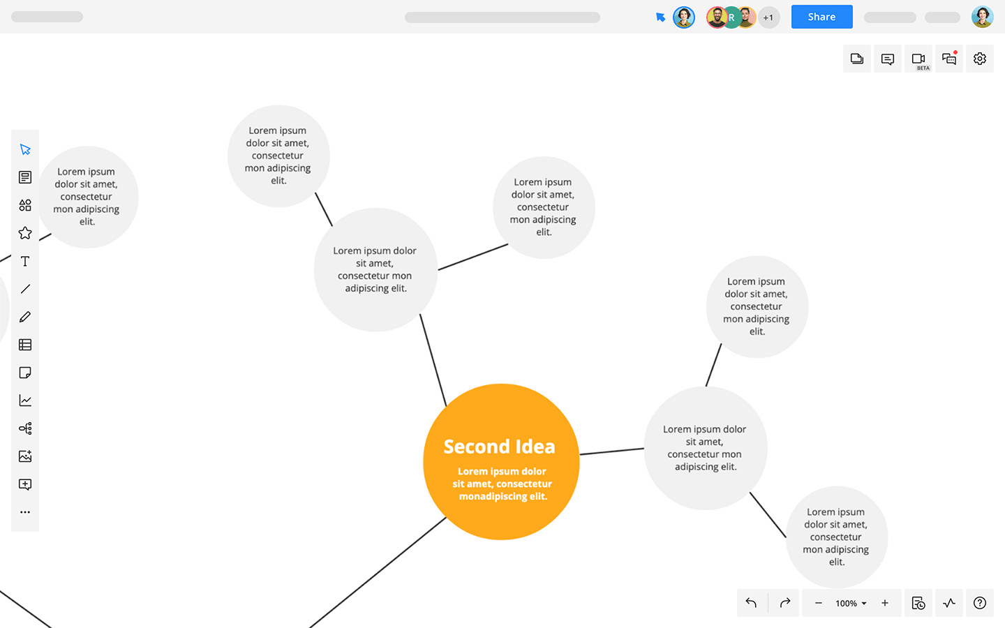Select the pen drawing tool
Screen dimensions: 1005x628
point(25,317)
